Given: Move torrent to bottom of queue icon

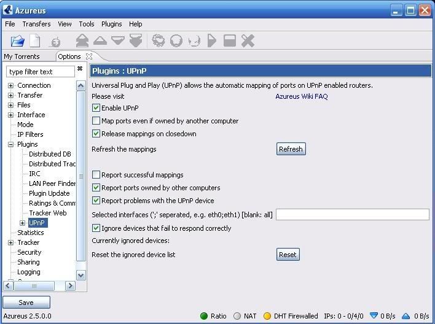Looking at the screenshot, I should coord(136,40).
